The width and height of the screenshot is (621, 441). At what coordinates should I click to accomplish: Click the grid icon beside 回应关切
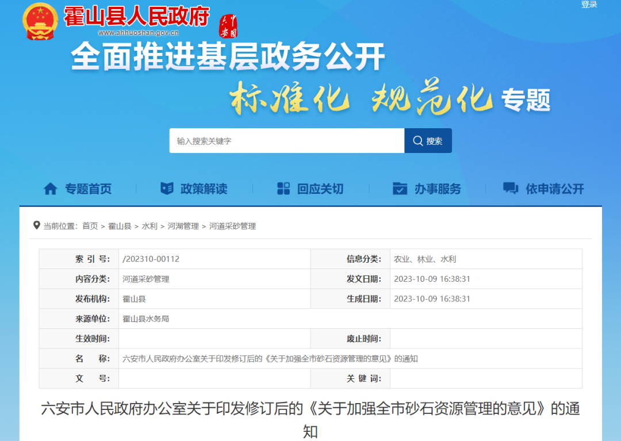click(x=283, y=189)
